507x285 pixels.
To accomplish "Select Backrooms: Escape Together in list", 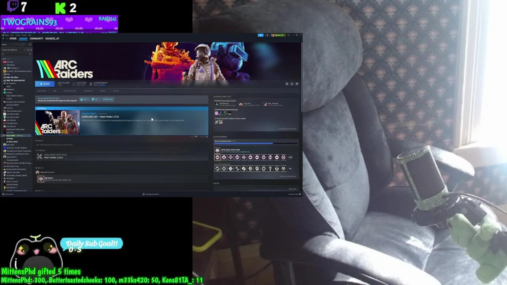I will (x=16, y=148).
